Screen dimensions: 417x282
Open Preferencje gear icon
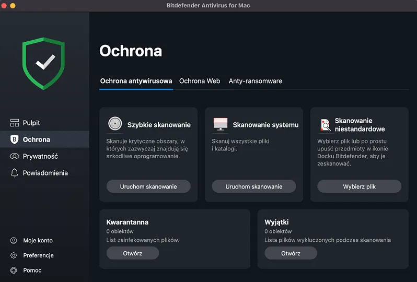coord(14,255)
